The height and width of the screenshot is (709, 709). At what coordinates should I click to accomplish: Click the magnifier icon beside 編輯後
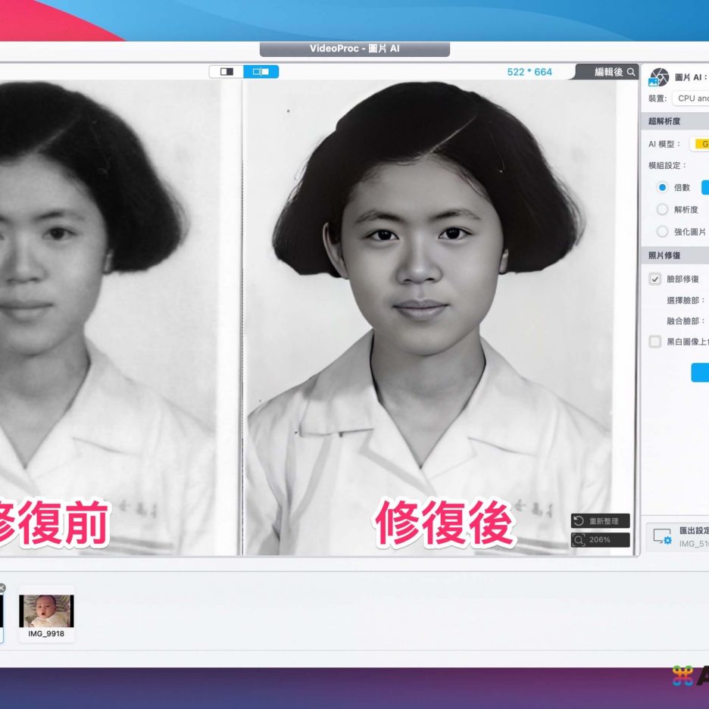pyautogui.click(x=631, y=72)
